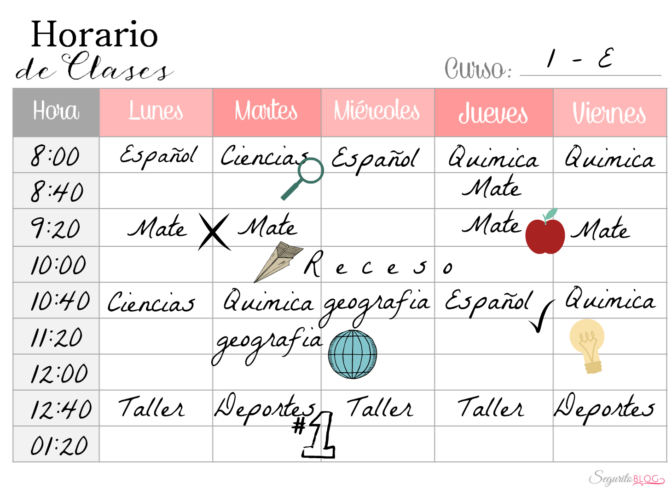Select the 8:00 time row label
Screen dimensions: 672x489
coord(56,155)
